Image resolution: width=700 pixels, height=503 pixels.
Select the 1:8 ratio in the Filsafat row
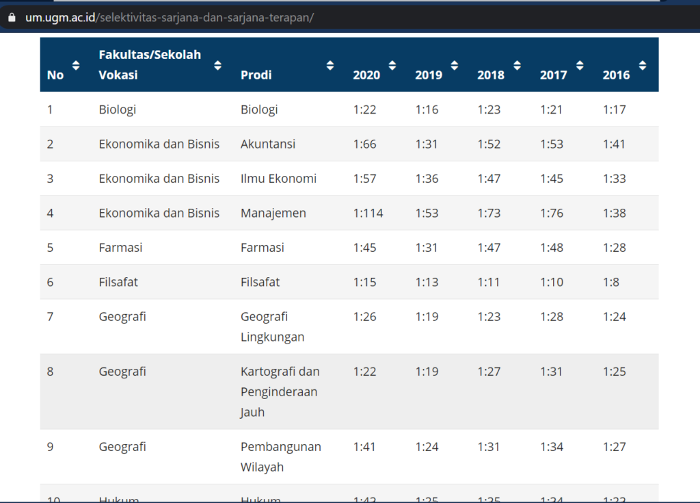[x=611, y=282]
